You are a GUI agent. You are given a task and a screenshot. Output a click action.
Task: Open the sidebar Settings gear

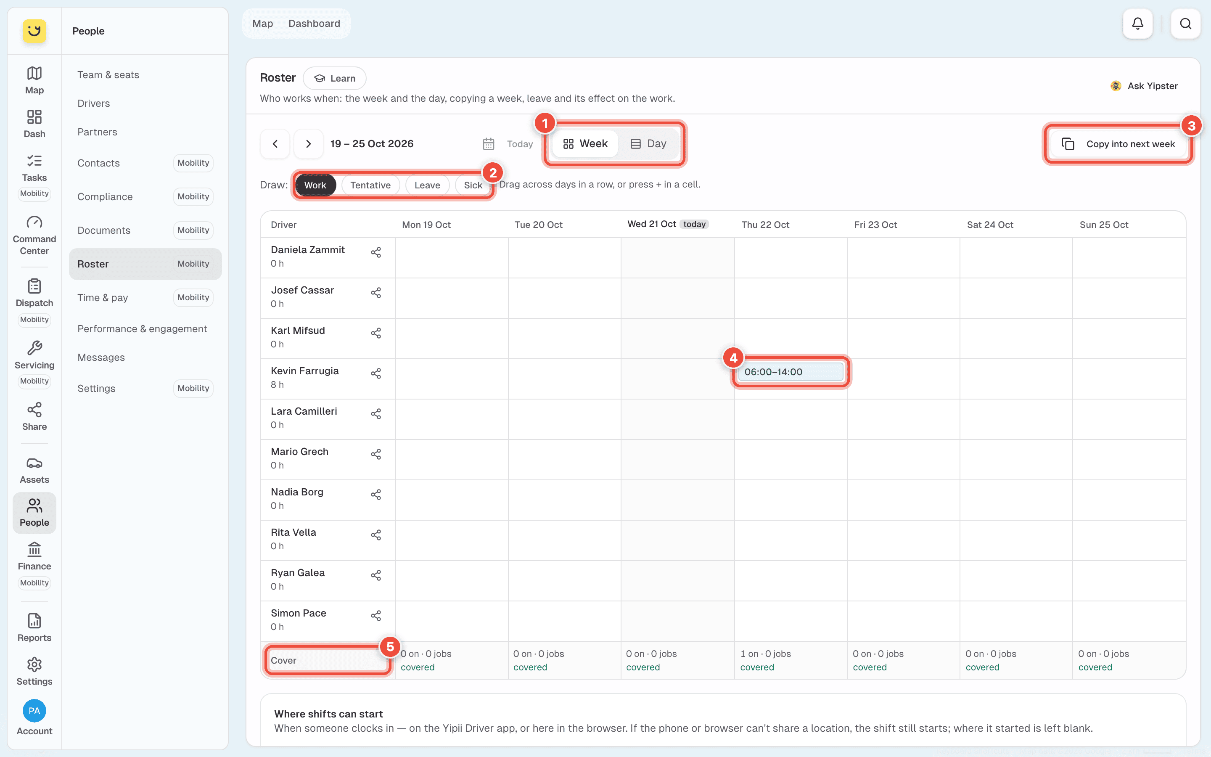tap(34, 671)
